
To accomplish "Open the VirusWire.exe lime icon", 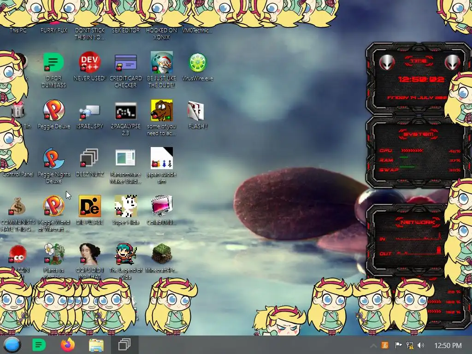I will point(197,63).
